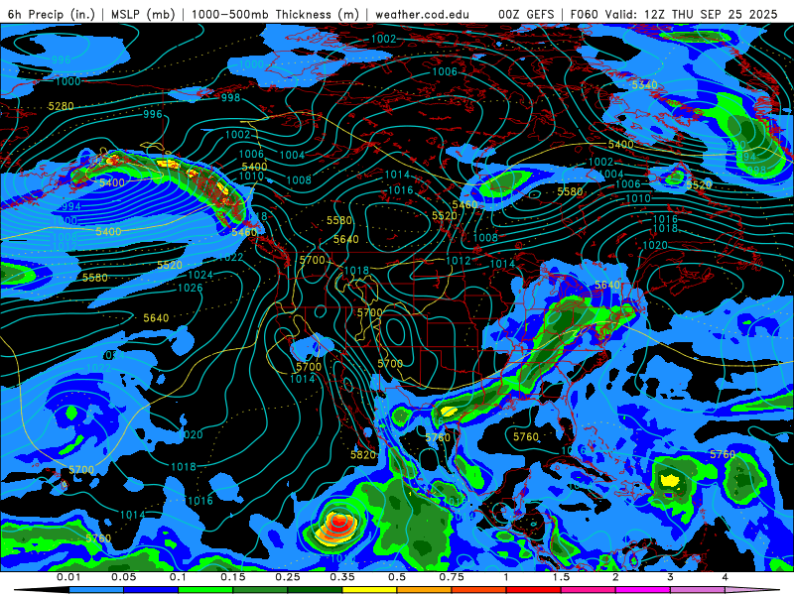Select the red legend swatch starting at 1
This screenshot has width=794, height=595.
(534, 590)
